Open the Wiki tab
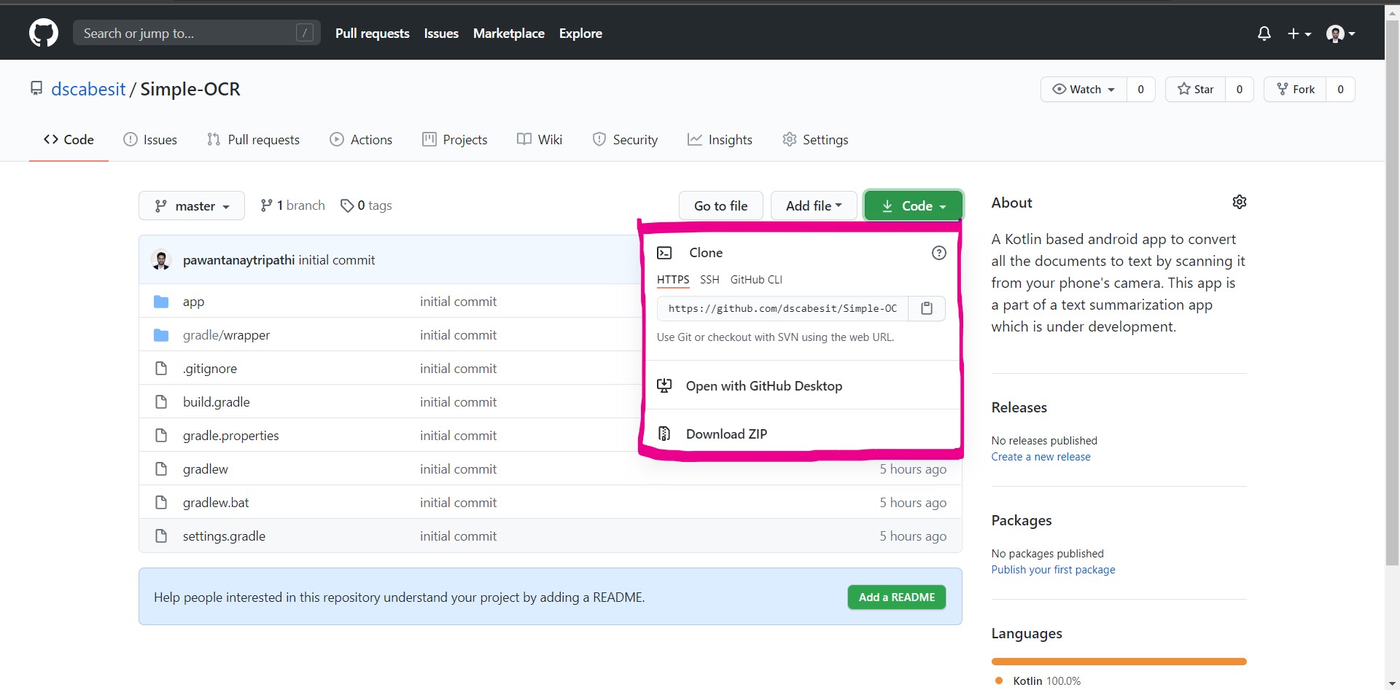1400x690 pixels. click(540, 140)
